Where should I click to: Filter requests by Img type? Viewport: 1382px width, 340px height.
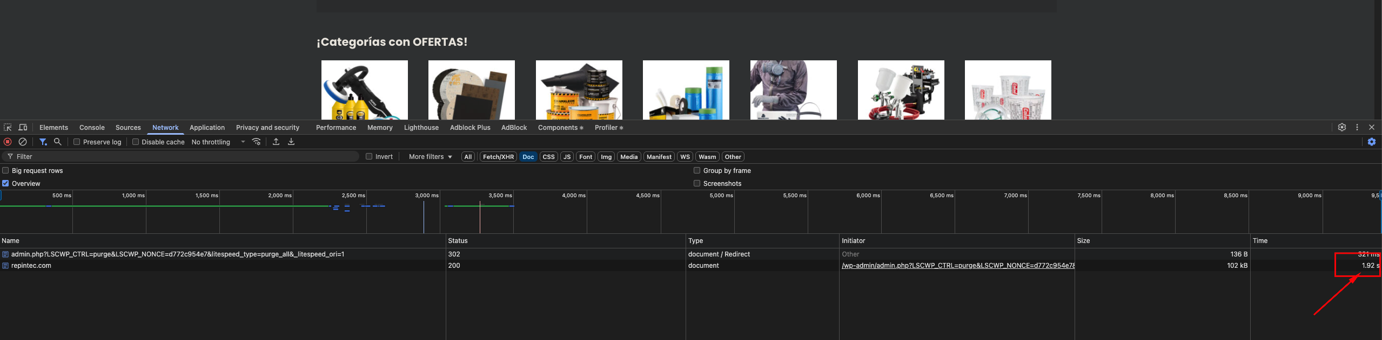[606, 157]
